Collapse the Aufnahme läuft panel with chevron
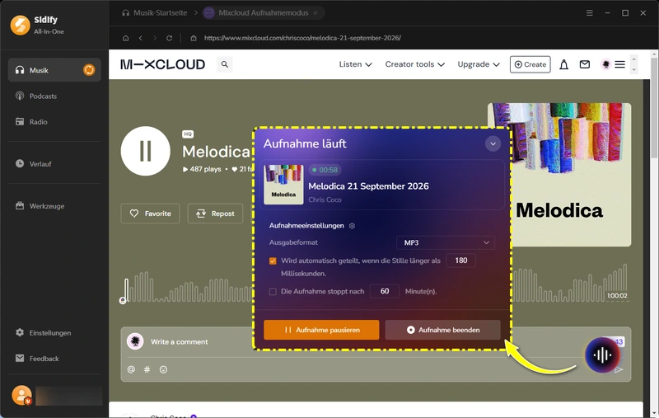Image resolution: width=659 pixels, height=418 pixels. [x=493, y=143]
